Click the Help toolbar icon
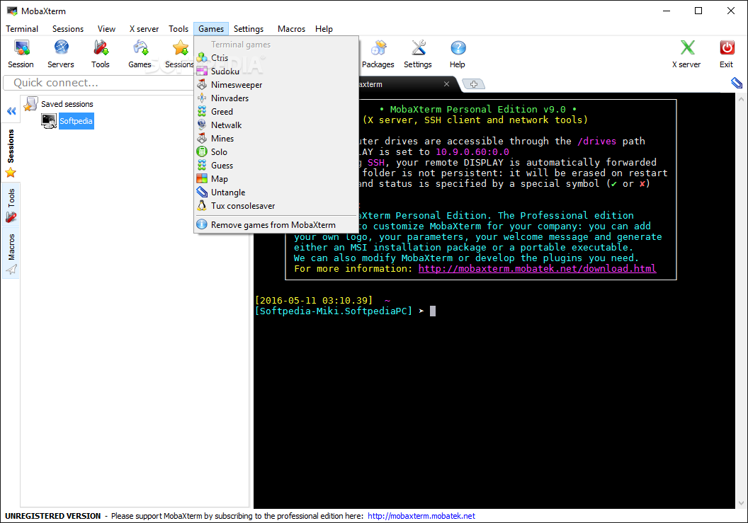This screenshot has width=748, height=523. pyautogui.click(x=458, y=48)
